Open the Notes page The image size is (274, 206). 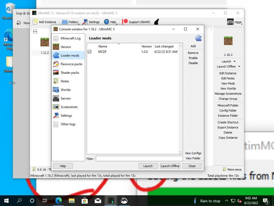[x=68, y=81]
